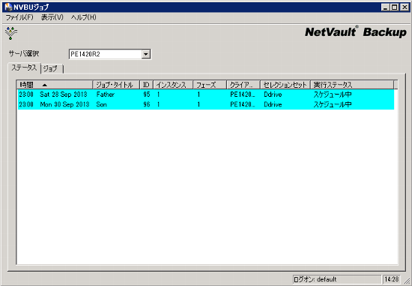
Task: Close the NVBUジョブ window
Action: [x=404, y=7]
